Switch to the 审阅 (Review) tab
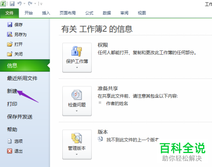The width and height of the screenshot is (212, 167). (124, 13)
